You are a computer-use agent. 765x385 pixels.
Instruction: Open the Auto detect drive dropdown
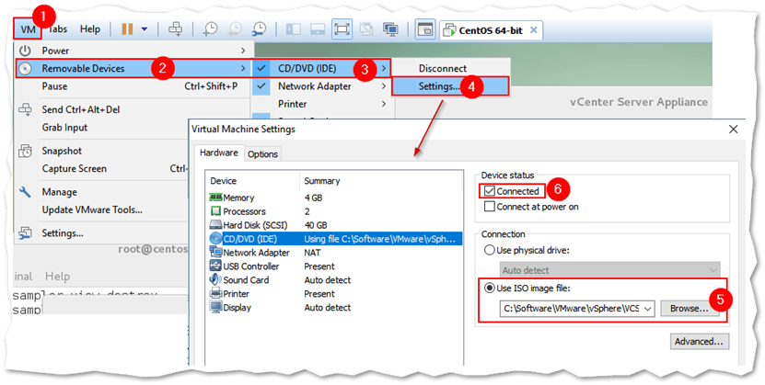tap(609, 270)
